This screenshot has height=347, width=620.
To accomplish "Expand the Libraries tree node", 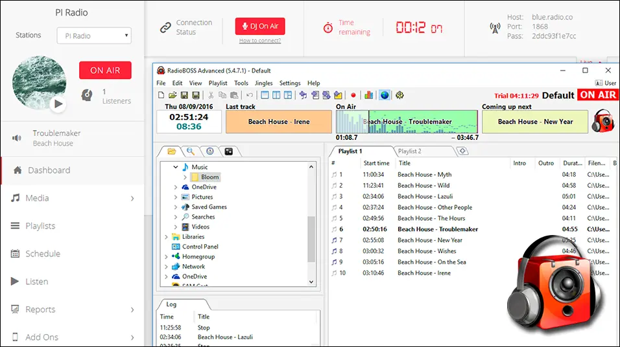I will (167, 237).
